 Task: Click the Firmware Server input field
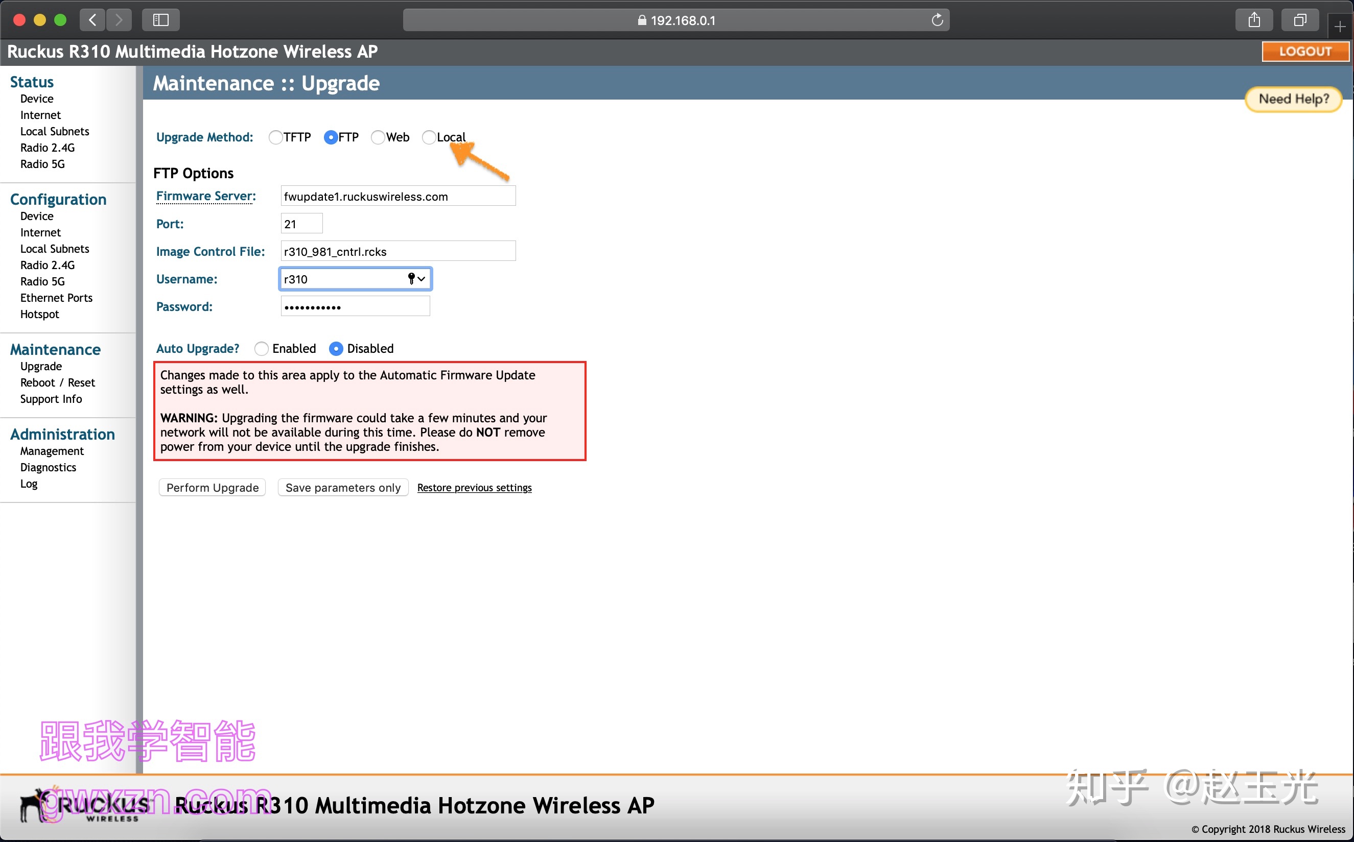(398, 196)
